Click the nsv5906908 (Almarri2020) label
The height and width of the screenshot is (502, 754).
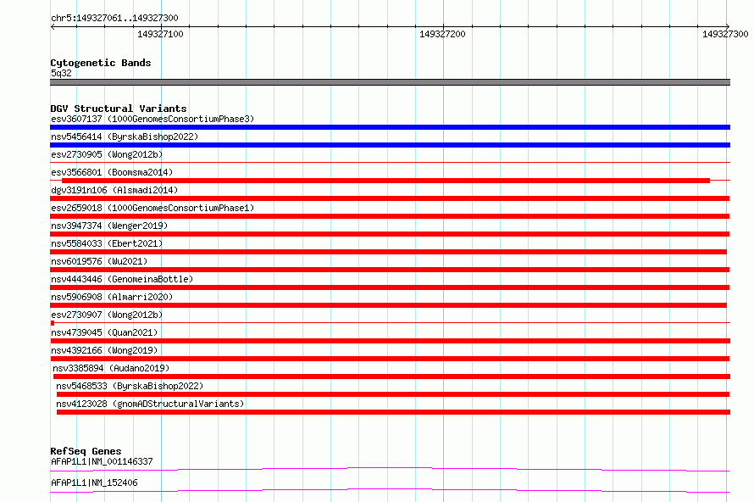pos(112,297)
